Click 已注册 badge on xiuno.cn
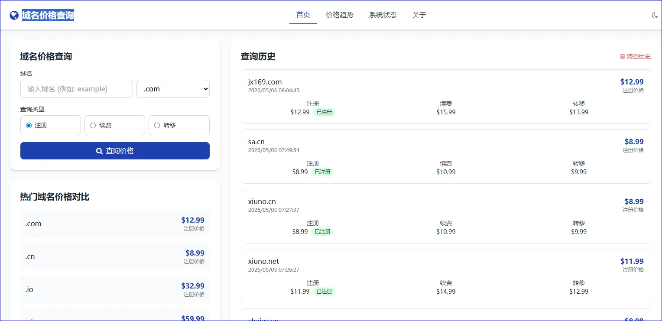This screenshot has height=321, width=662. [x=322, y=232]
